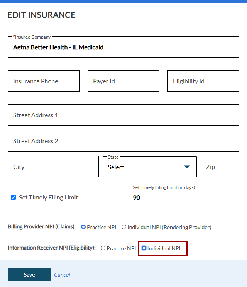Select the Eligibility Id input box
247x287 pixels.
click(x=203, y=81)
